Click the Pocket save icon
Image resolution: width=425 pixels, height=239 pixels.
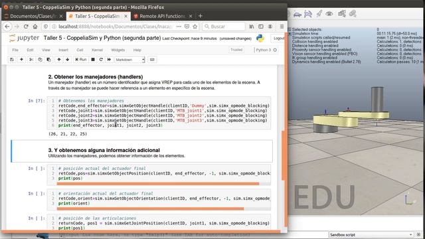(x=187, y=27)
